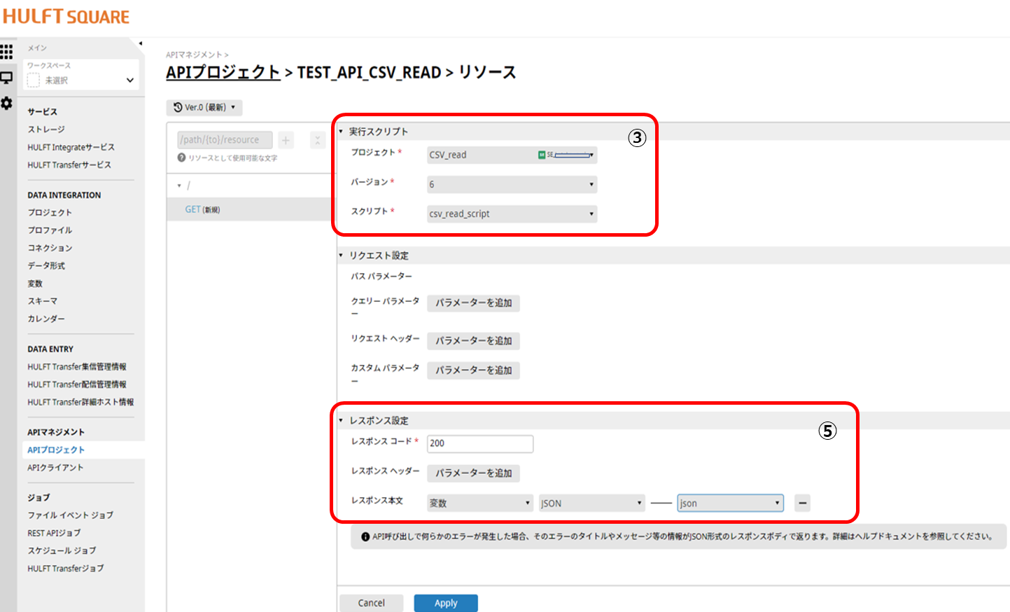Click the collapse chevron beside the plus icon

[317, 139]
